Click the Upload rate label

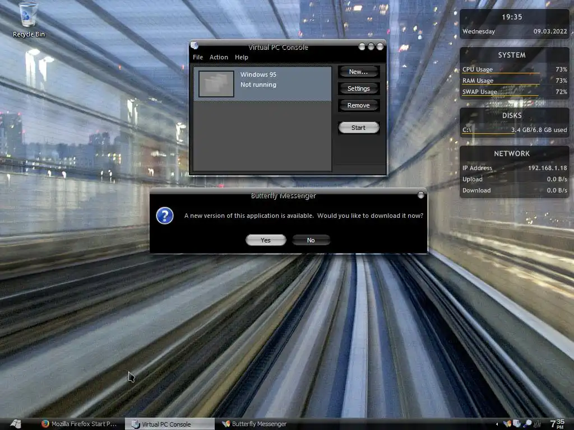click(472, 179)
